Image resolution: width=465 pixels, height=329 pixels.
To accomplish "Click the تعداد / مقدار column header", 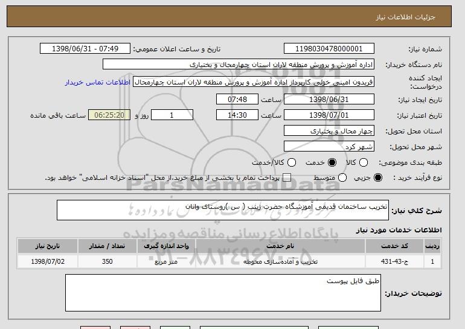I will 107,246.
